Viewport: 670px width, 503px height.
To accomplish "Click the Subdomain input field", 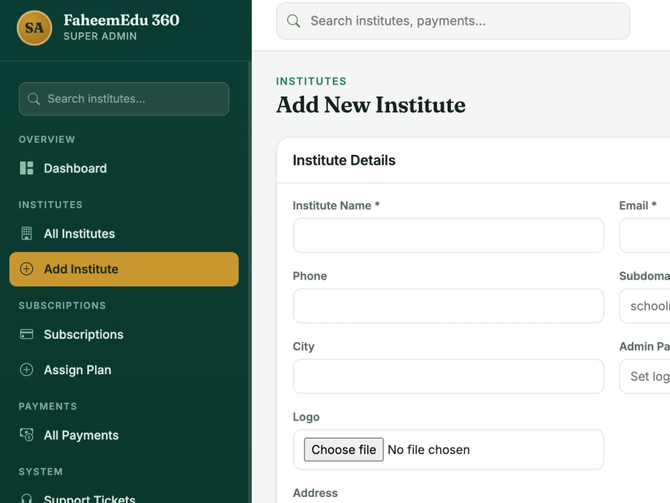I will tap(645, 306).
